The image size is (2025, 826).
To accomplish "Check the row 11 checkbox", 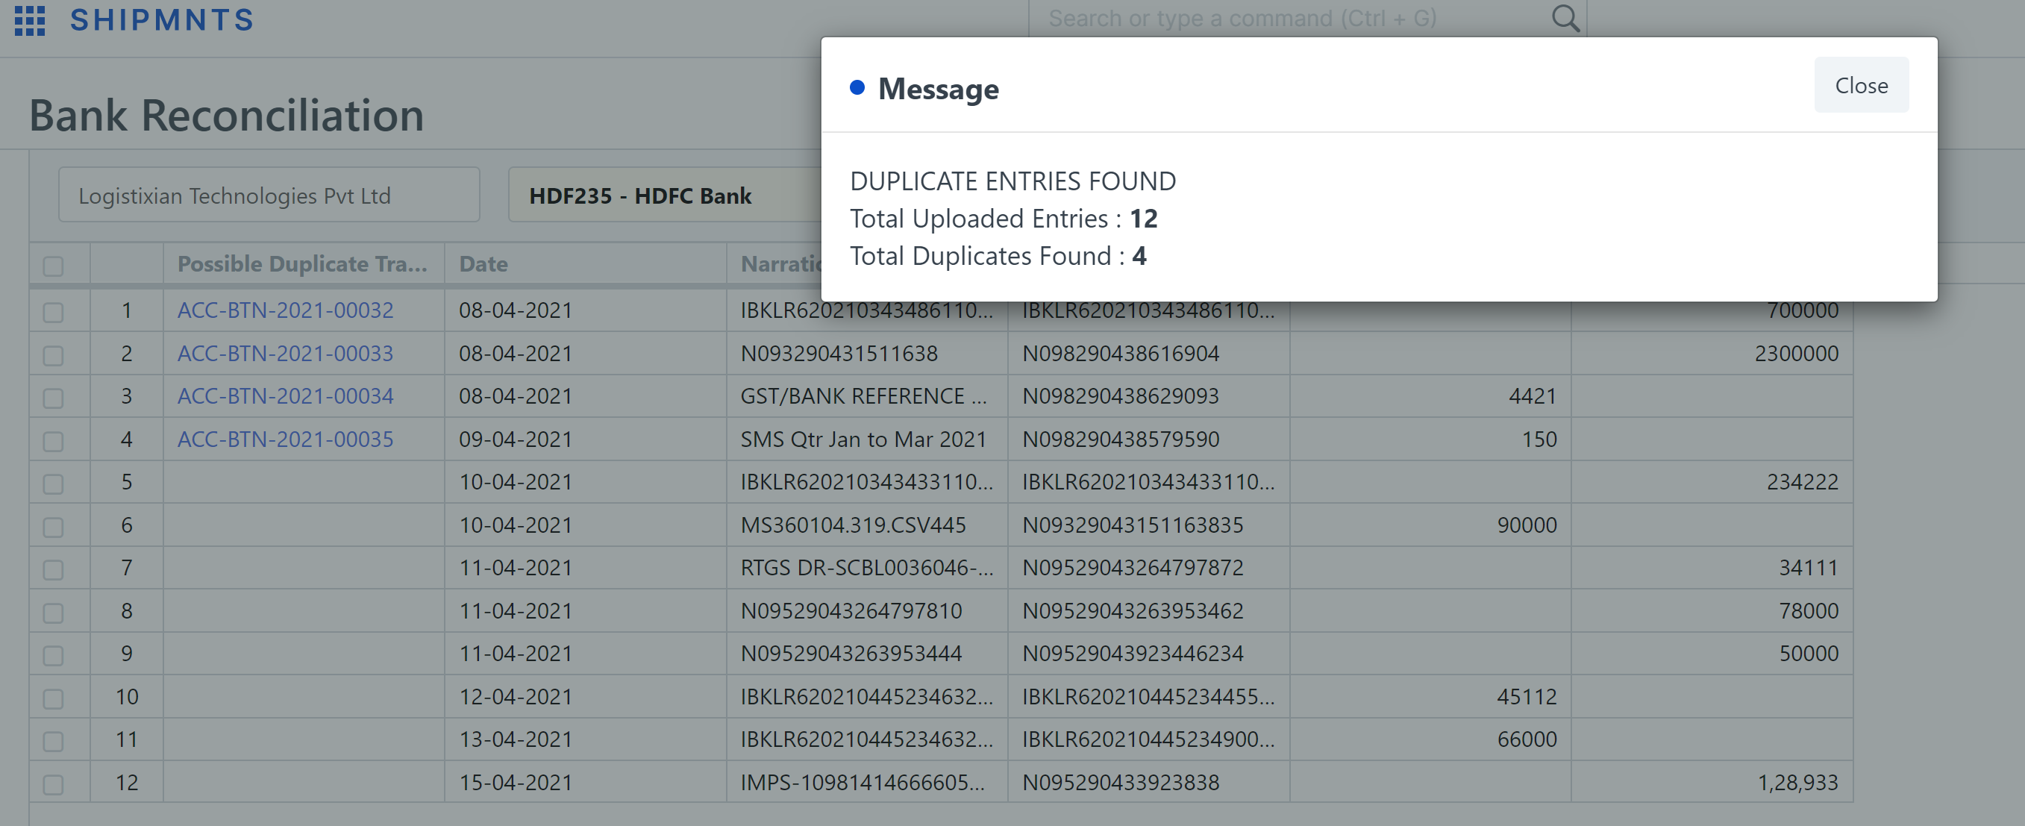I will [x=54, y=740].
